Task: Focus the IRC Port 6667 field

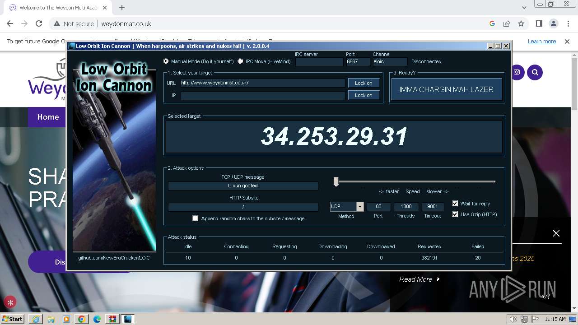Action: 358,62
